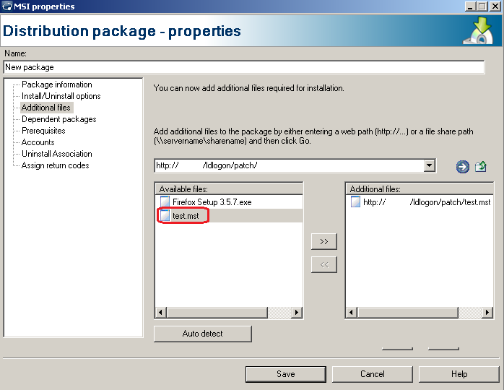Expand the web path dropdown
The width and height of the screenshot is (504, 390).
pyautogui.click(x=430, y=166)
